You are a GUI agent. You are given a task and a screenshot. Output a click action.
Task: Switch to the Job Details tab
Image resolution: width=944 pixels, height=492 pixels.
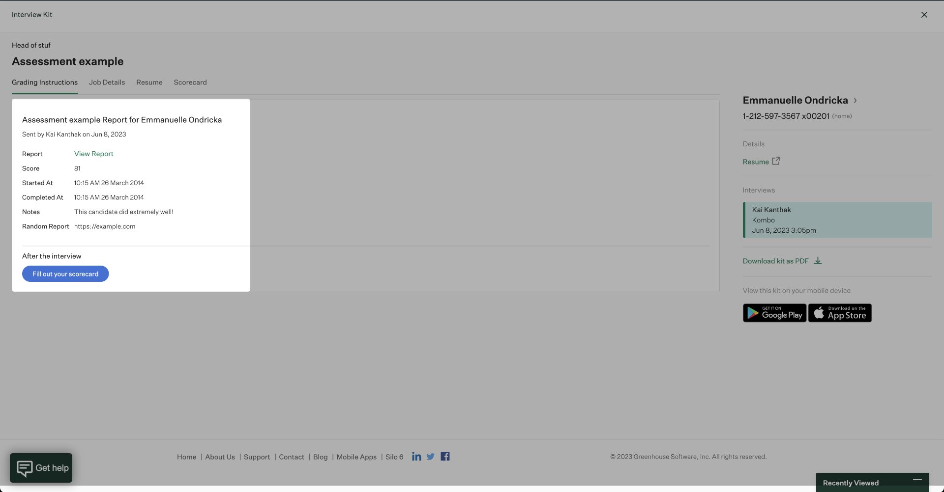click(107, 82)
